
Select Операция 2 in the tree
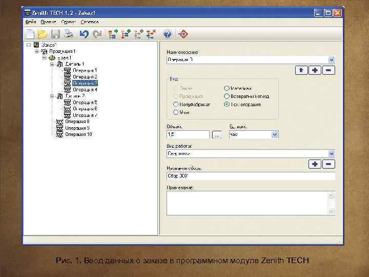point(85,77)
